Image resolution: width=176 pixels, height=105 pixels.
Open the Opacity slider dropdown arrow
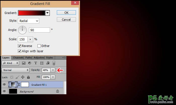click(53, 70)
